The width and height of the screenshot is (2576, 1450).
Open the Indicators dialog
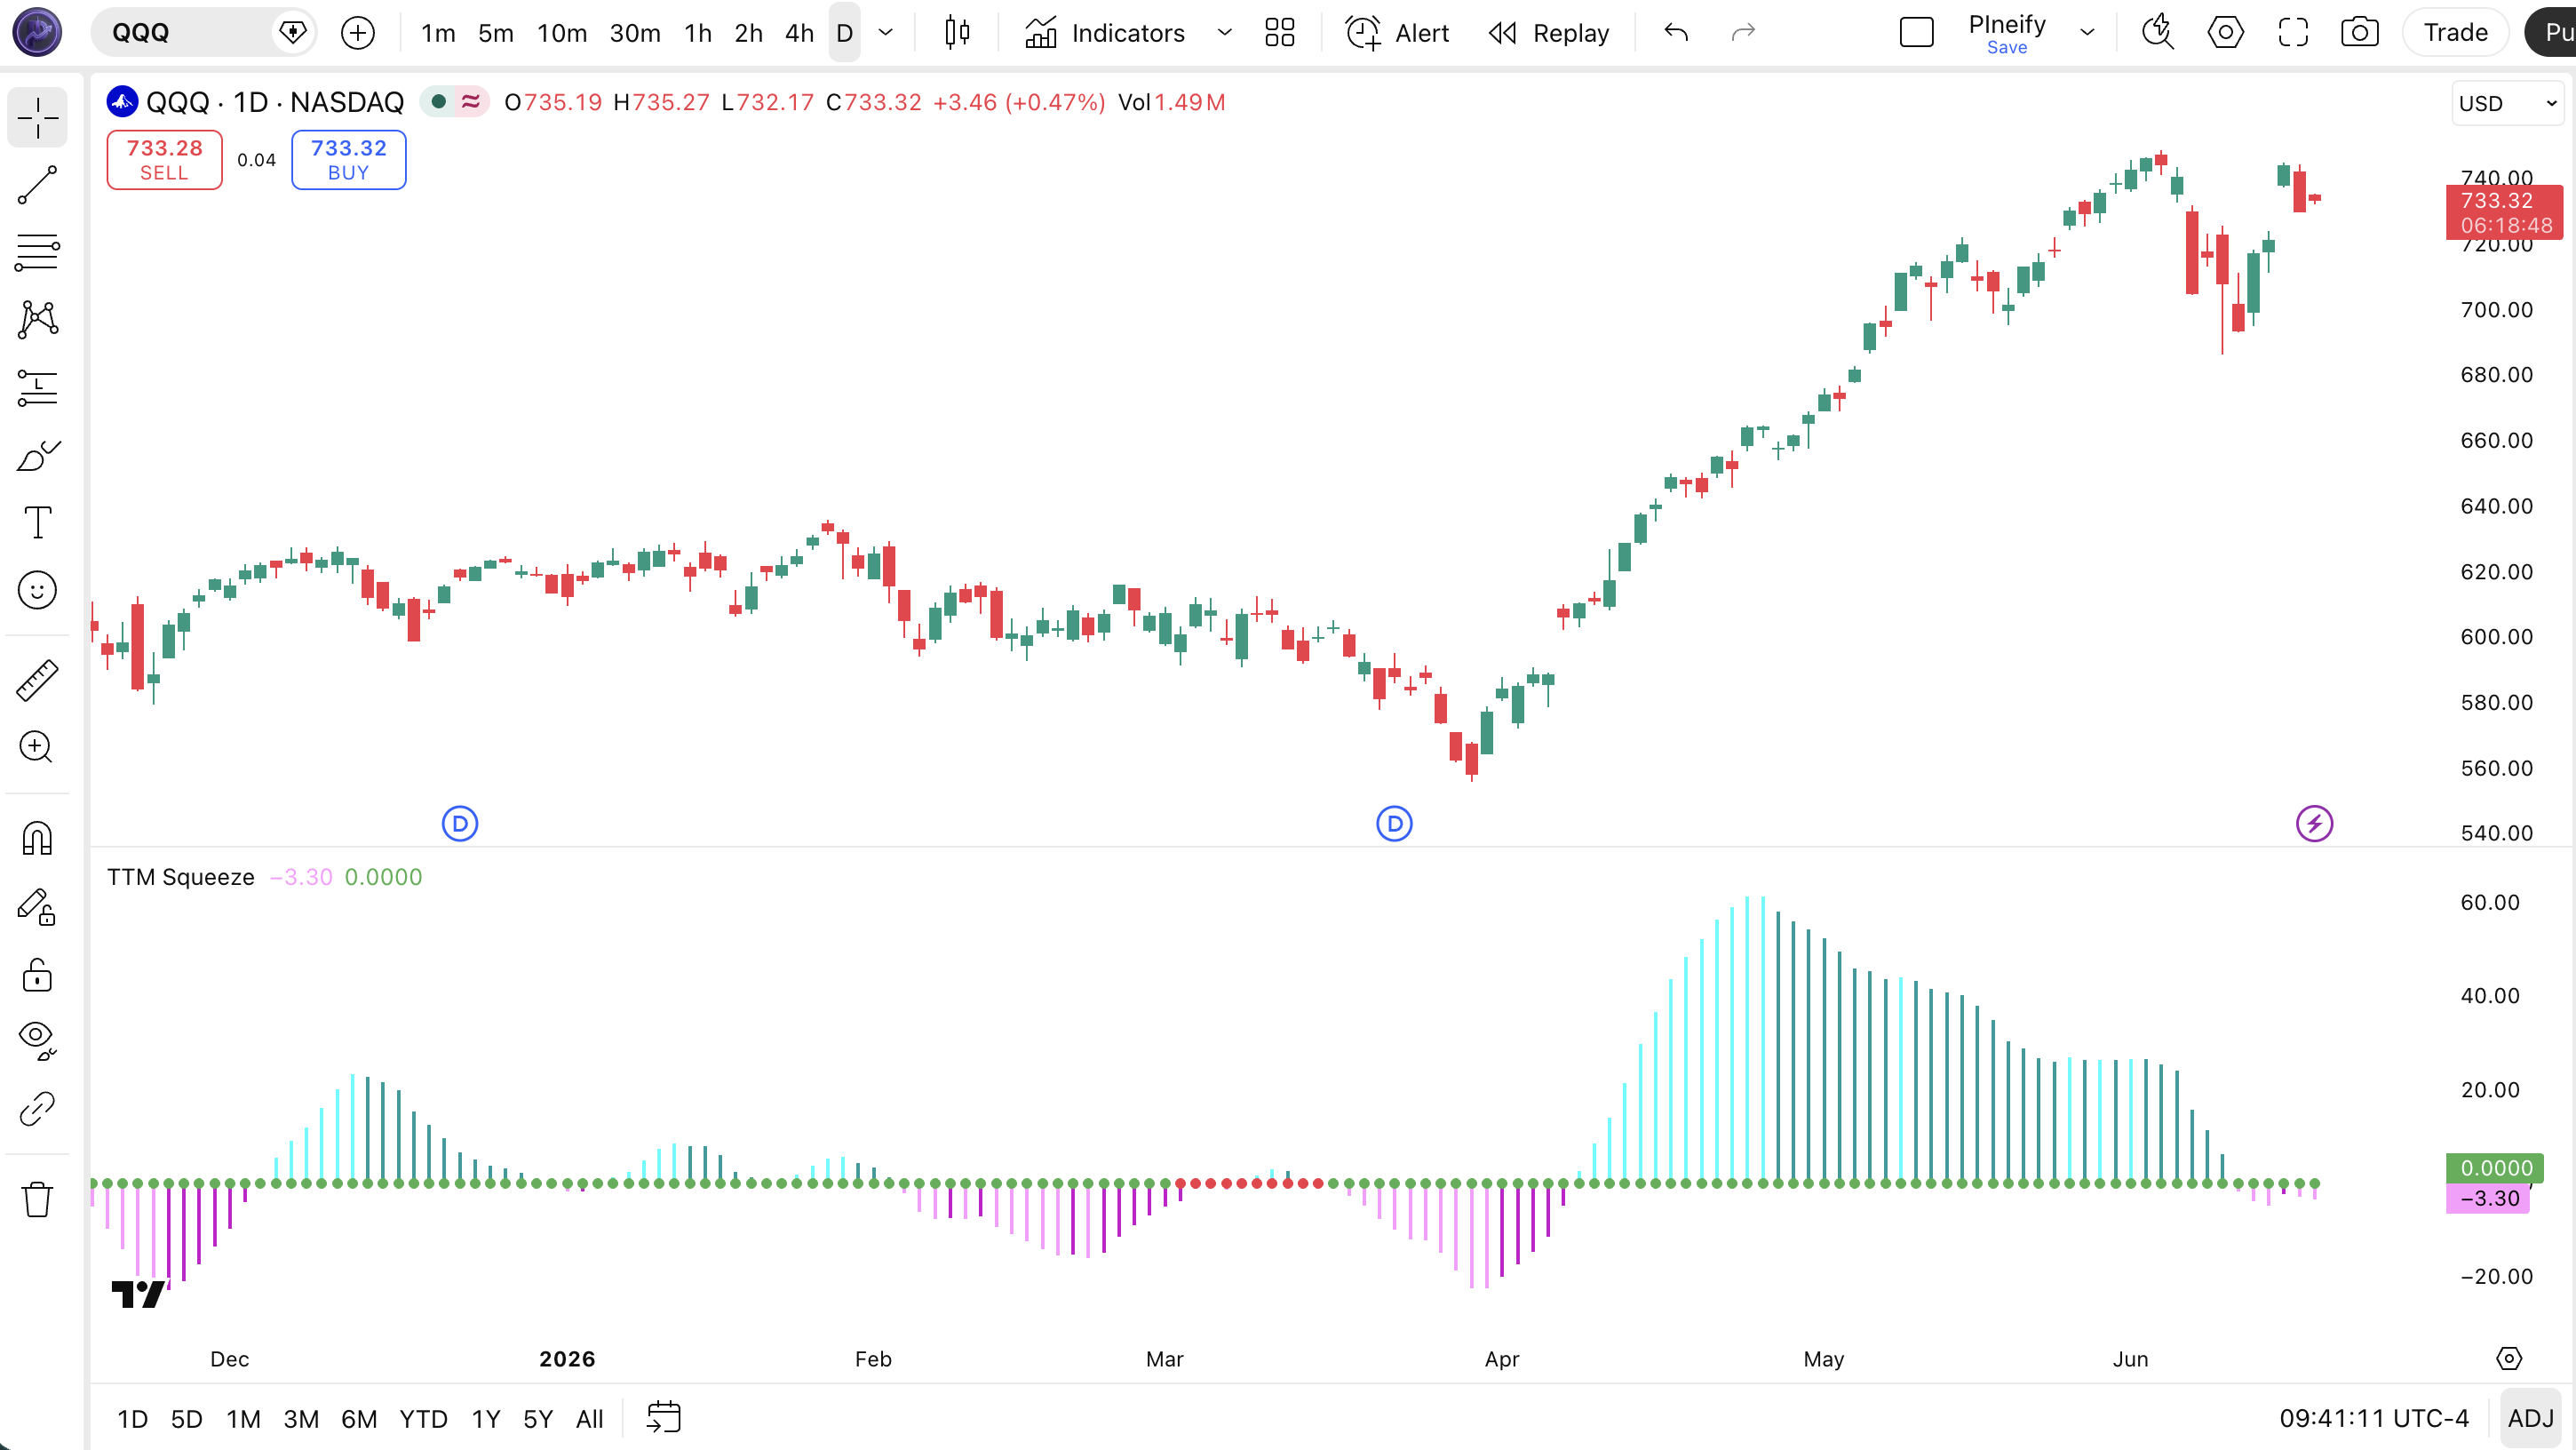pyautogui.click(x=1104, y=33)
